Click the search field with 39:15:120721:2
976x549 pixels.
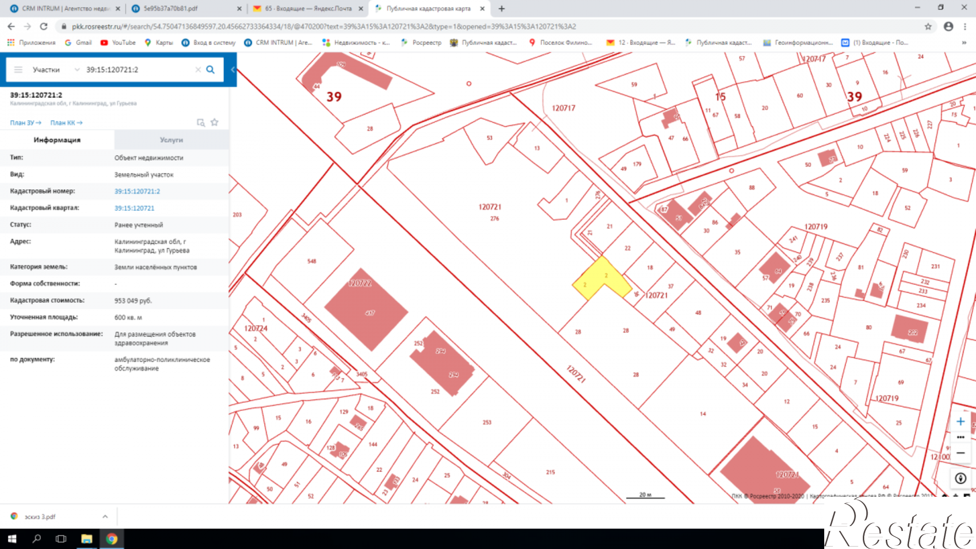(x=139, y=70)
